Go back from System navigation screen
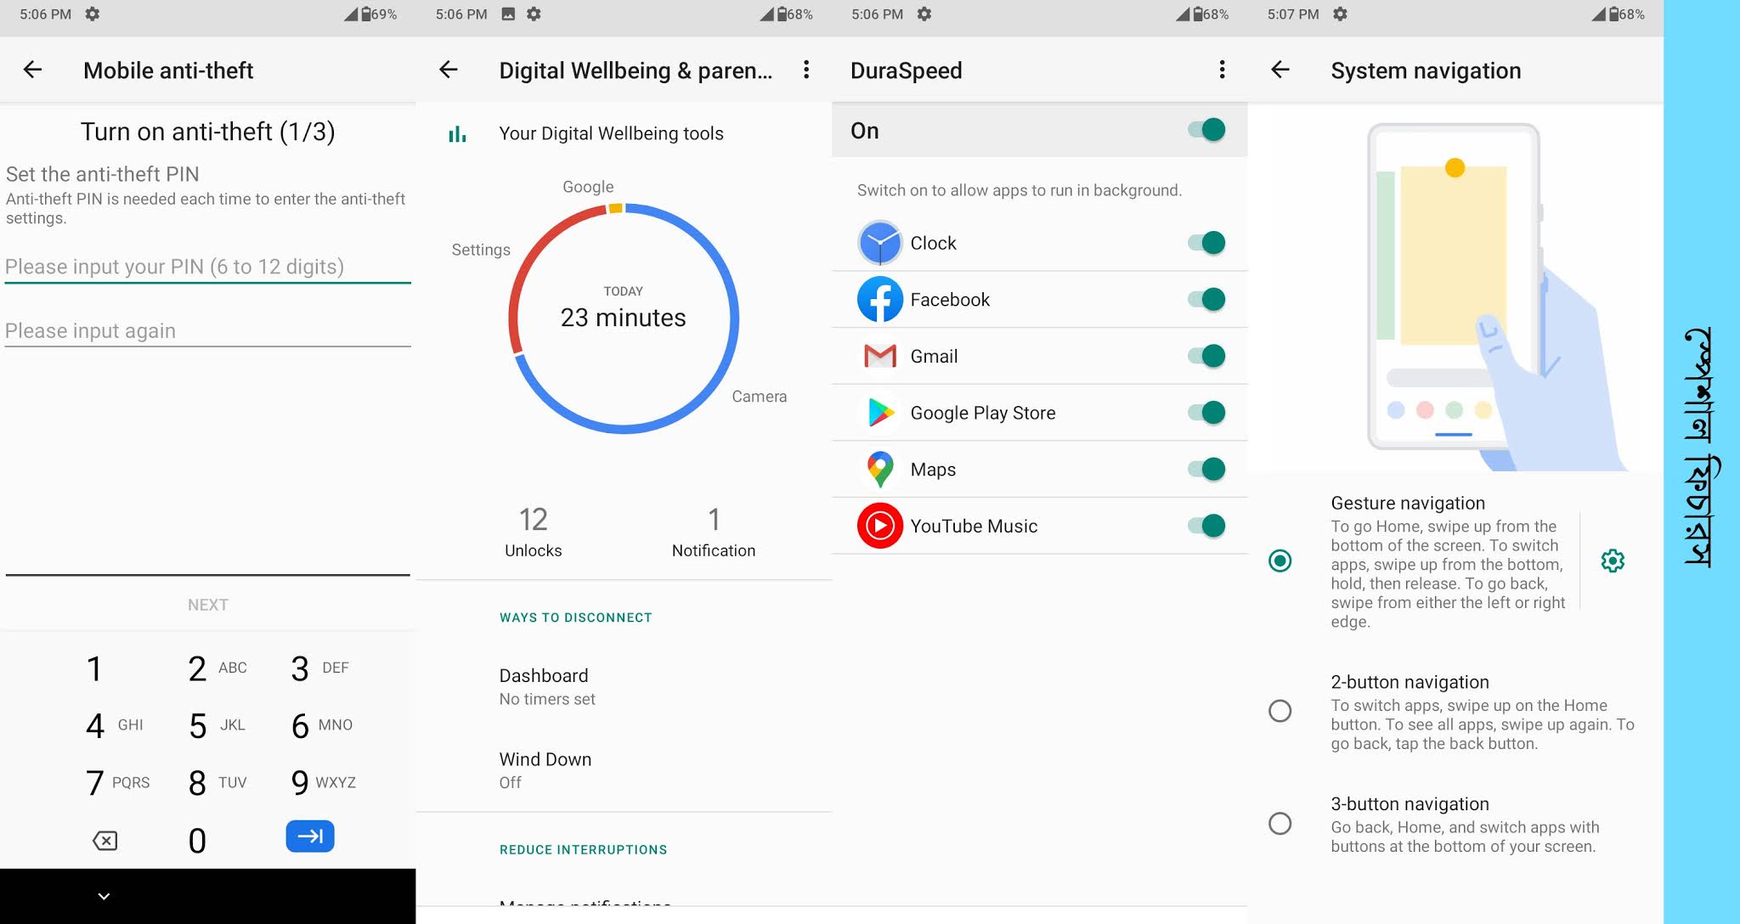The height and width of the screenshot is (924, 1740). [x=1280, y=70]
